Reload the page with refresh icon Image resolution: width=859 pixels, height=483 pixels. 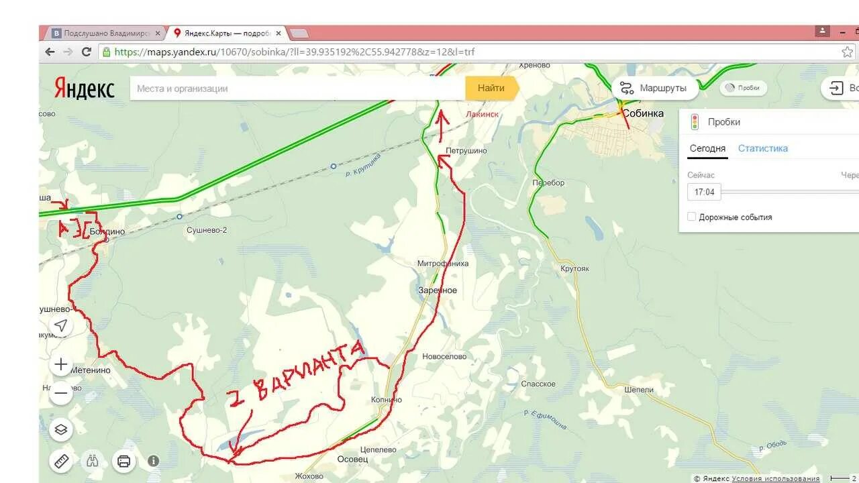(87, 52)
